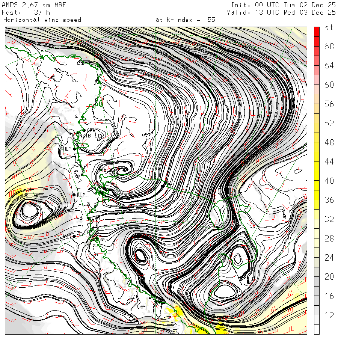Click the 36 value on the color scale
Screen dimensions: 338x338
coord(329,200)
